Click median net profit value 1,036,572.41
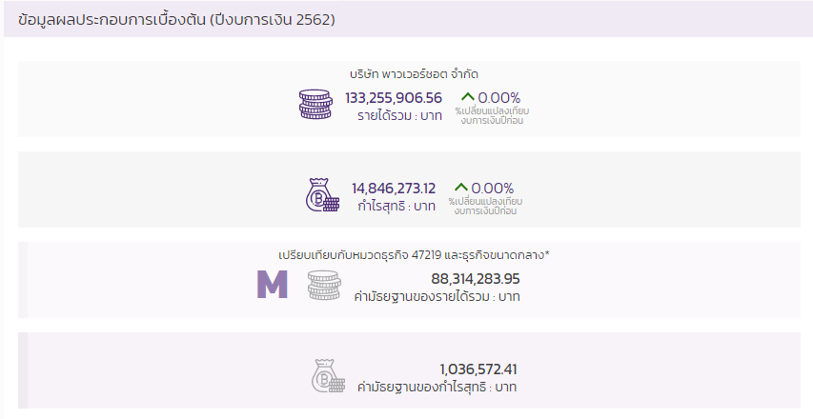 pyautogui.click(x=478, y=369)
